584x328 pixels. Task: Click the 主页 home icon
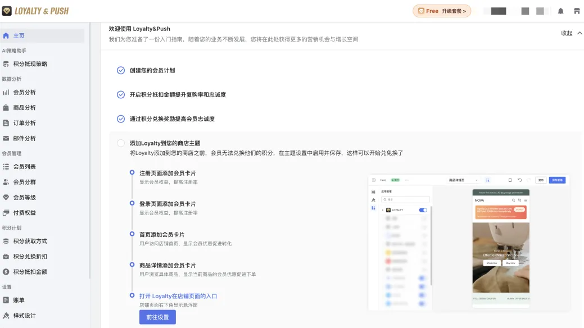pos(6,36)
